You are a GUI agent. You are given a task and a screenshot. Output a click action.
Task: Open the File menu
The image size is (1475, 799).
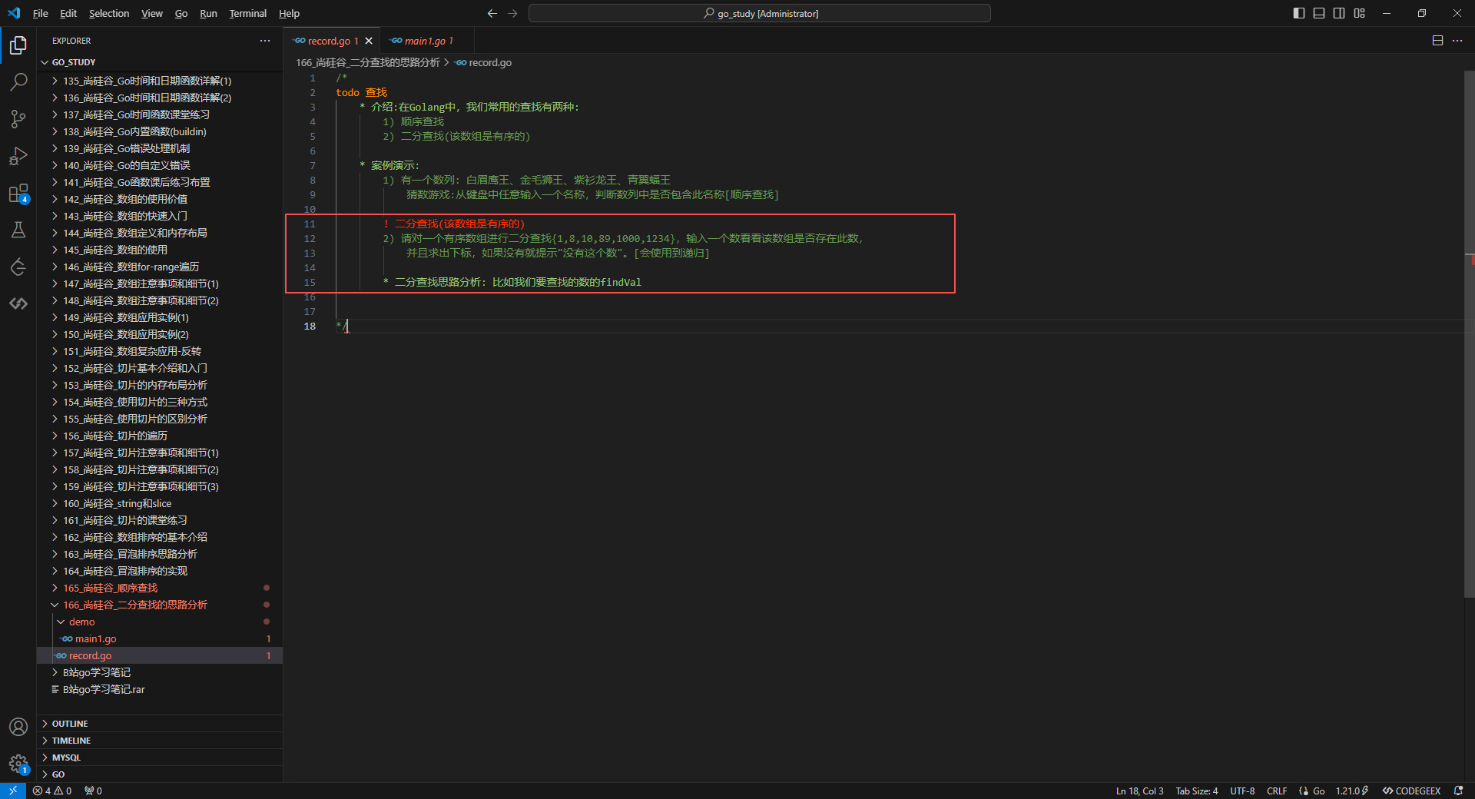[41, 13]
